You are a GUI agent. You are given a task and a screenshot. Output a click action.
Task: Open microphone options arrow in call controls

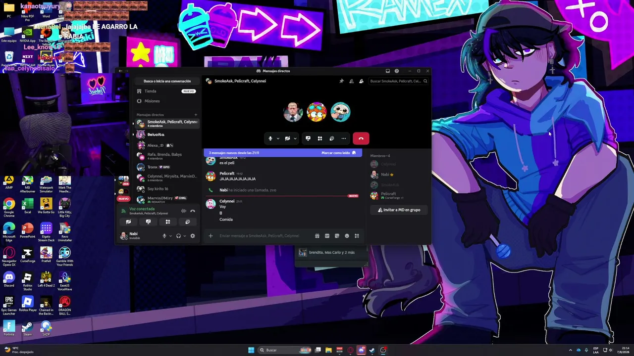coord(278,138)
